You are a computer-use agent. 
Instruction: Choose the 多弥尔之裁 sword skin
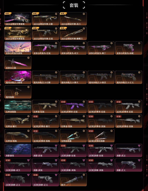pyautogui.click(x=18, y=63)
